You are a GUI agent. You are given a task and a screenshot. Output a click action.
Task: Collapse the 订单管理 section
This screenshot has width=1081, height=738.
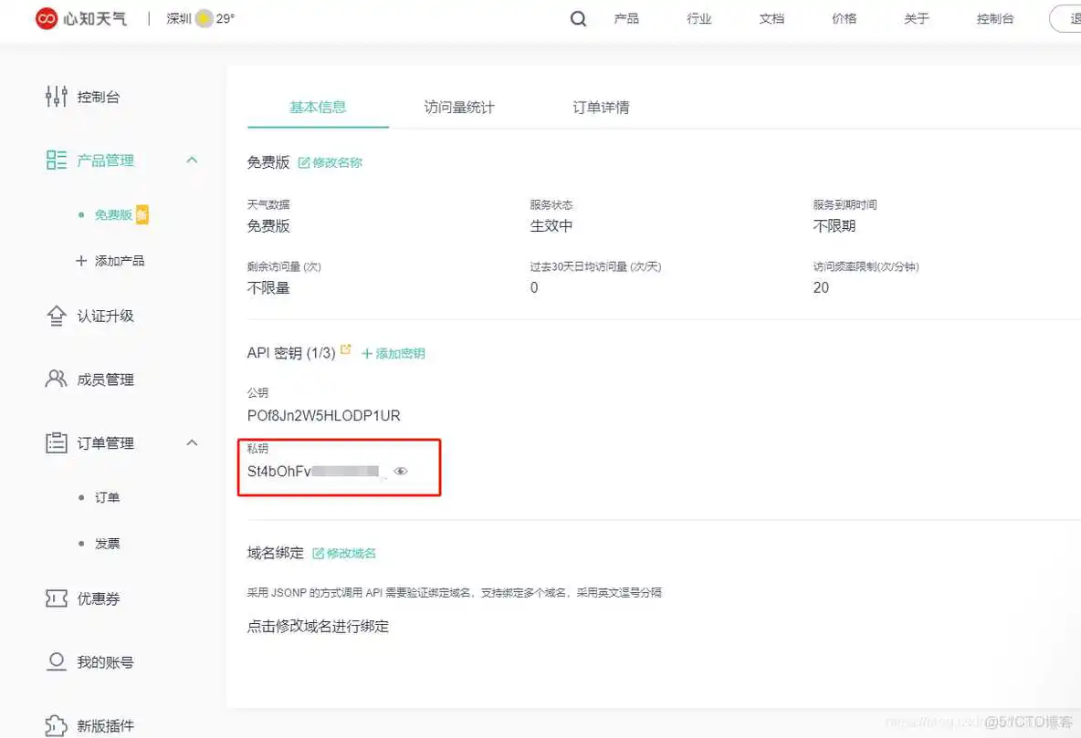[192, 442]
